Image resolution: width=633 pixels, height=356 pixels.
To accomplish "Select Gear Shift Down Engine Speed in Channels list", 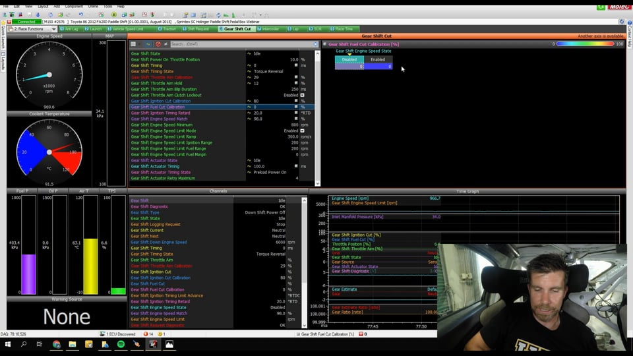I will (x=158, y=242).
